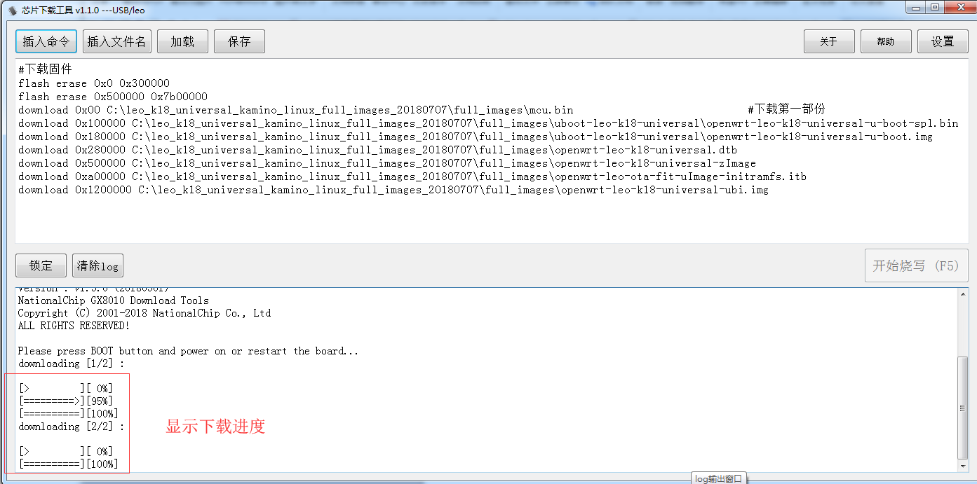Click the script line downloading mcu.bin
The width and height of the screenshot is (977, 484).
(295, 110)
